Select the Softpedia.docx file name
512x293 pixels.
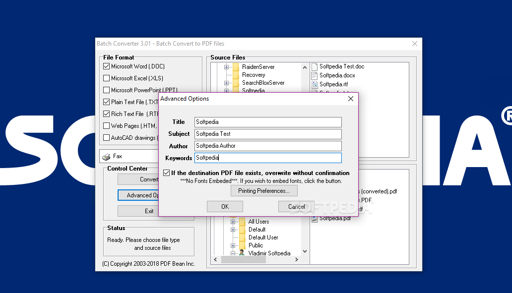337,75
